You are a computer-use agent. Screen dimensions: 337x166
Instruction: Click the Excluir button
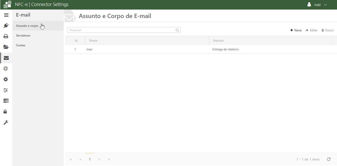328,30
